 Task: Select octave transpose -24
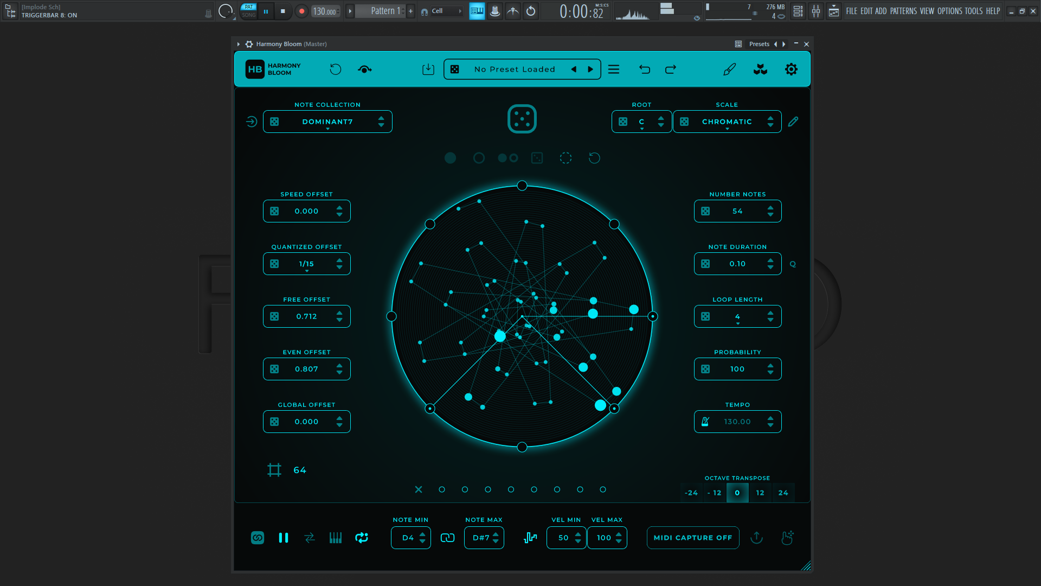click(x=691, y=493)
